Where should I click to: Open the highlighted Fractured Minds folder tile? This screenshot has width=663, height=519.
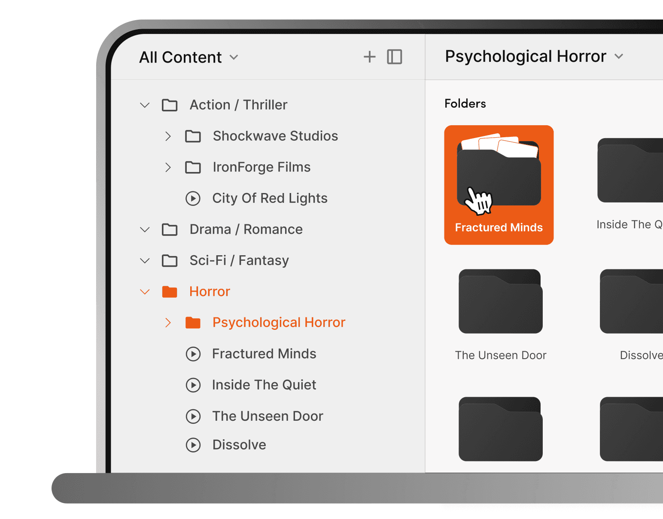(x=499, y=185)
